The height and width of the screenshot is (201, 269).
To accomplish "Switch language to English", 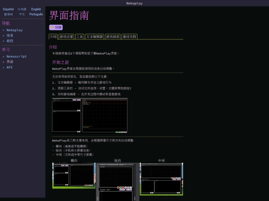I will tap(36, 9).
